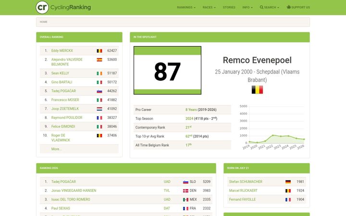Click the 62nd top 10-yr avg rank
Image resolution: width=346 pixels, height=216 pixels.
tap(189, 136)
